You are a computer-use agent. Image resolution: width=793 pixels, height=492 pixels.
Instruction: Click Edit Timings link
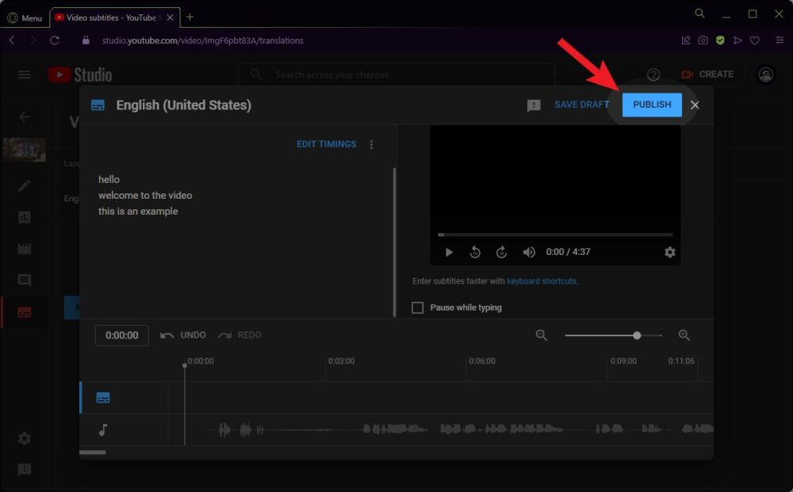tap(326, 144)
